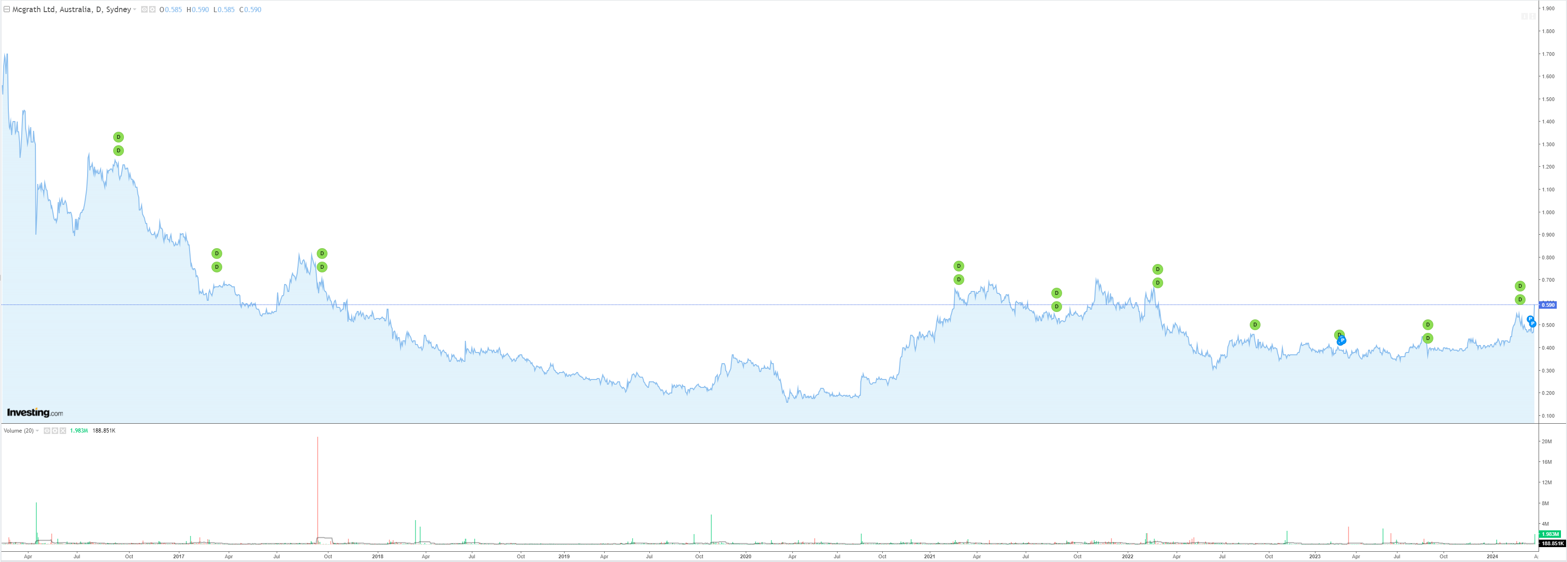Collapse the Mcgrath Ltd legend box

pos(7,10)
